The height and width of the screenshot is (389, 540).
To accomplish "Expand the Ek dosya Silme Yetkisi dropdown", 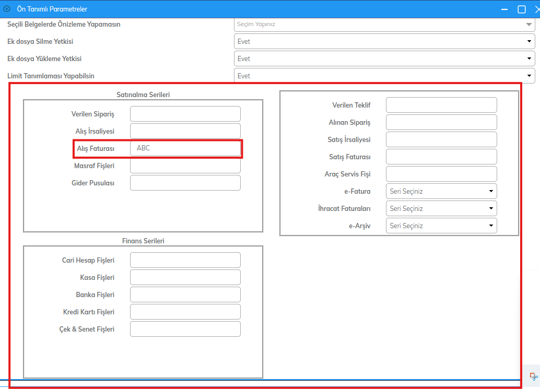I will point(384,42).
